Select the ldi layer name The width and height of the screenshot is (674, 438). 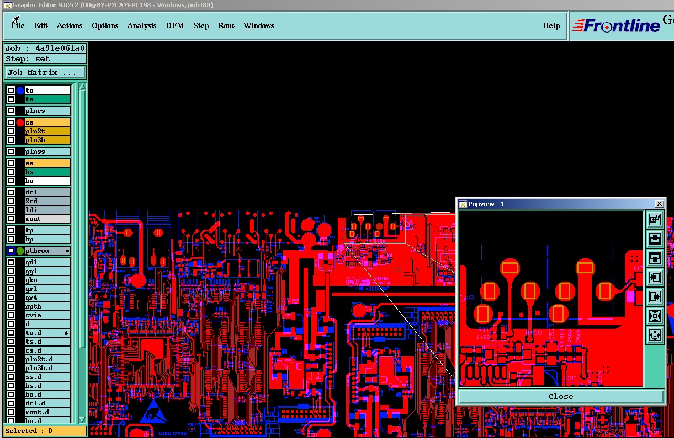pos(47,210)
